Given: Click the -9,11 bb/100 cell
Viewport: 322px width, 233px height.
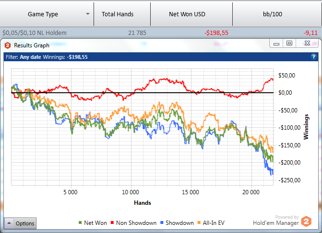Looking at the screenshot, I should click(310, 33).
